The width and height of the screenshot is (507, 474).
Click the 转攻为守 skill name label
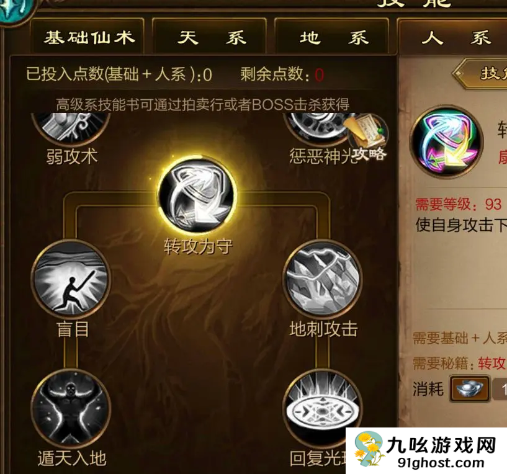tap(198, 247)
